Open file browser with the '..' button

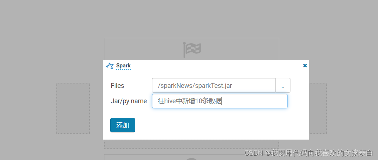pos(283,85)
